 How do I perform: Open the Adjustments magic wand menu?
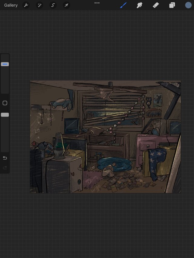(39, 5)
